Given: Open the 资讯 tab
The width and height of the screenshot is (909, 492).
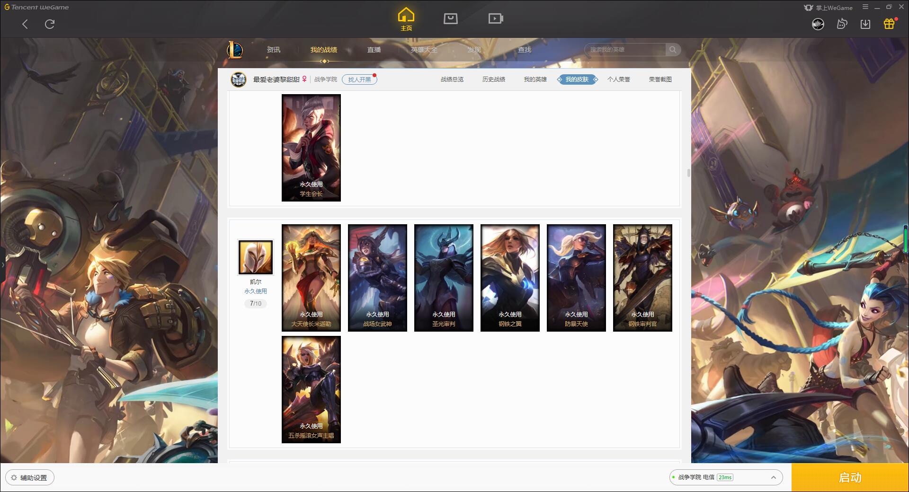Looking at the screenshot, I should [x=274, y=50].
